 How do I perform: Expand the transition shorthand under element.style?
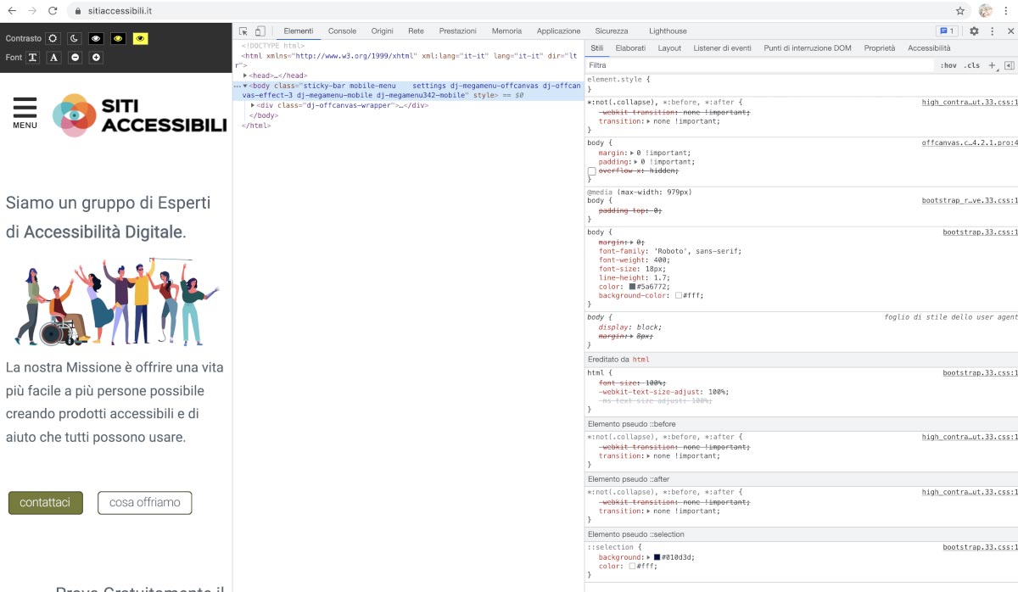649,121
